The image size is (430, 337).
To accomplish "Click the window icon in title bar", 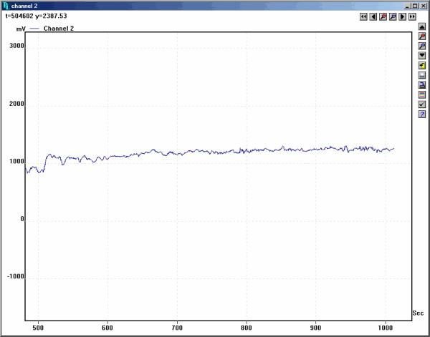I will (6, 5).
